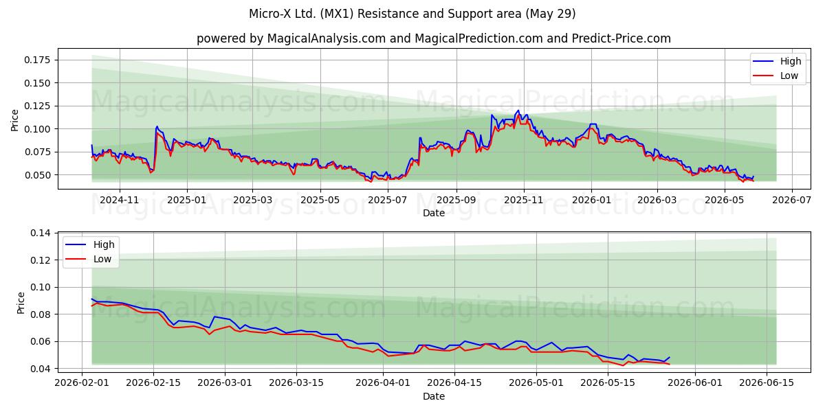Screen dimensions: 825x412
Task: Click the '2025-09' x-axis tick label on the top chart
Action: [456, 200]
